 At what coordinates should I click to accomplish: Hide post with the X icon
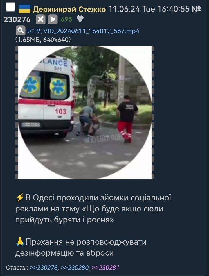click(x=40, y=19)
